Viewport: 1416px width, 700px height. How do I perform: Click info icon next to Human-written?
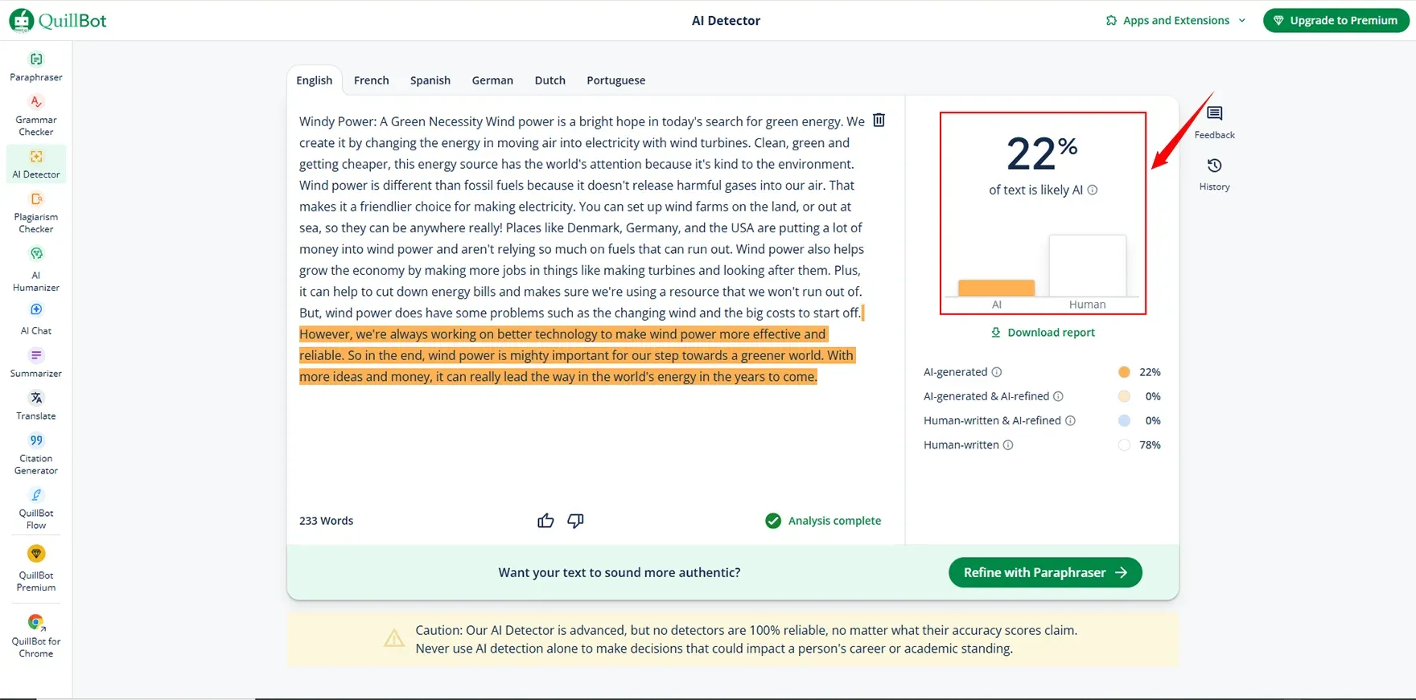tap(1008, 444)
